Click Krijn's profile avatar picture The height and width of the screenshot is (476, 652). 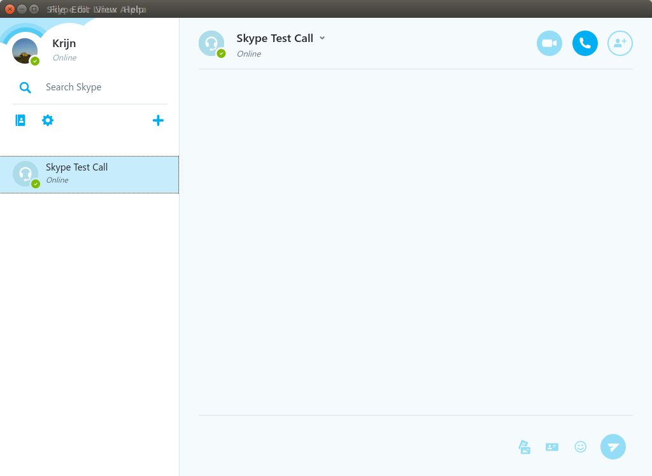25,51
